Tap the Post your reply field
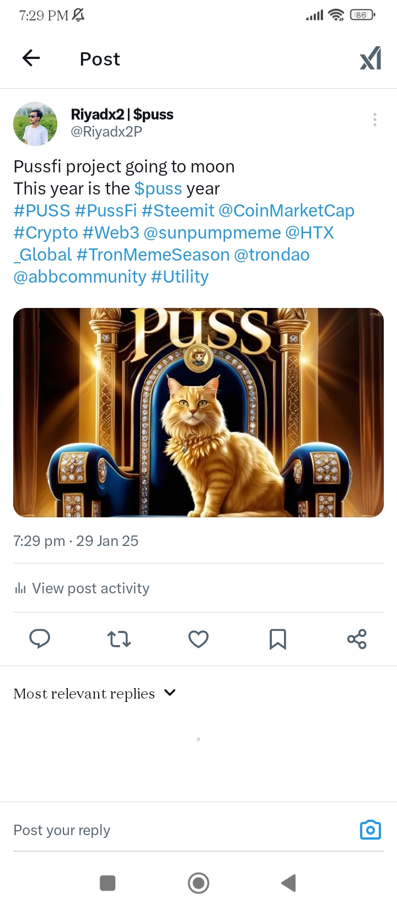 182,830
